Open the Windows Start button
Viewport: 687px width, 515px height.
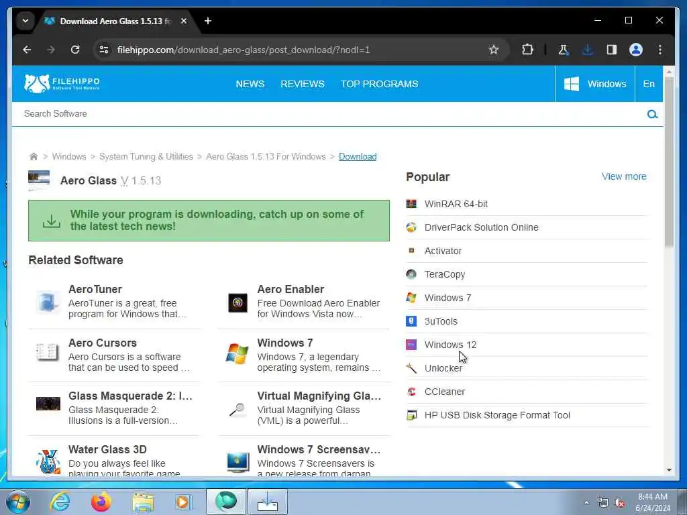[17, 502]
